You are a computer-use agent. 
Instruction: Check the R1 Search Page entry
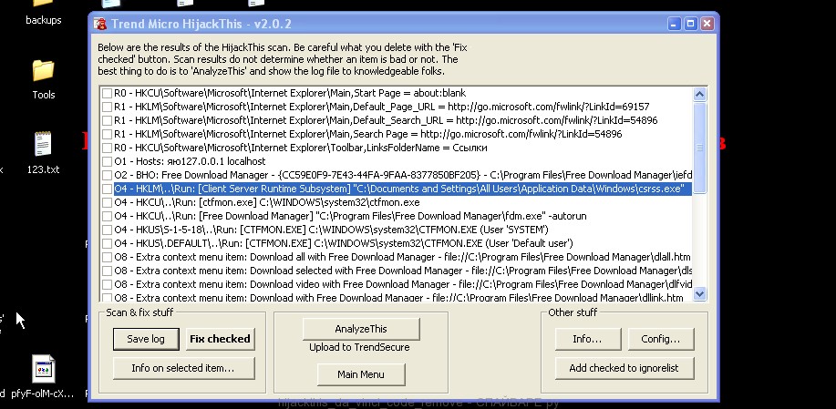[108, 134]
